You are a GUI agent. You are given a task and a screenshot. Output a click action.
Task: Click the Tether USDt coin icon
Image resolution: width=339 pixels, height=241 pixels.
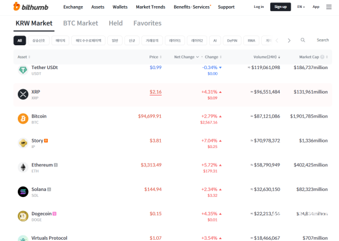pos(23,70)
